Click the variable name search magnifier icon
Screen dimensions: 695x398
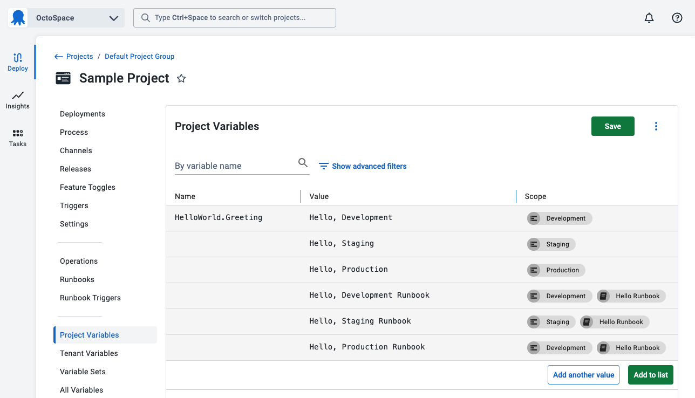[x=303, y=163]
